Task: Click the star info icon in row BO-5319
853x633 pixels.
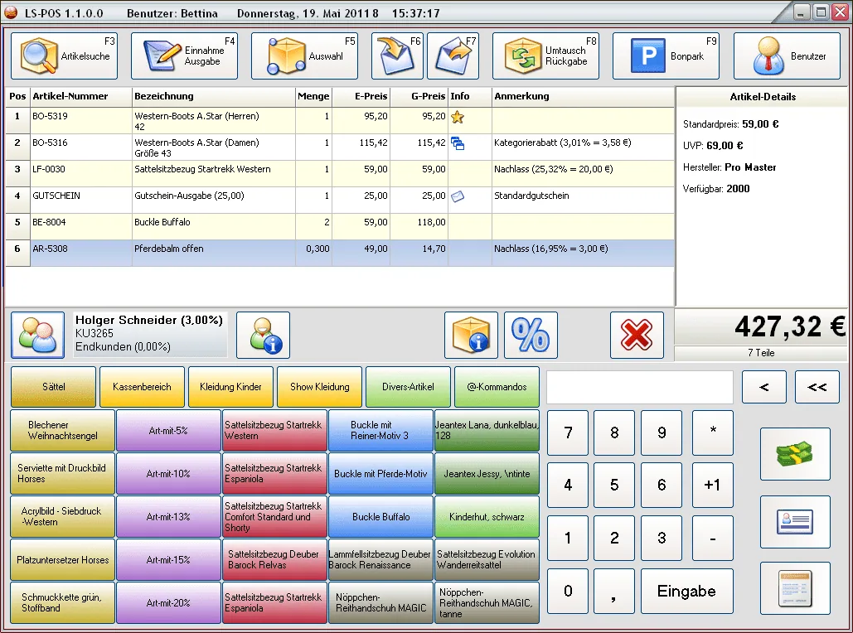Action: pyautogui.click(x=458, y=117)
